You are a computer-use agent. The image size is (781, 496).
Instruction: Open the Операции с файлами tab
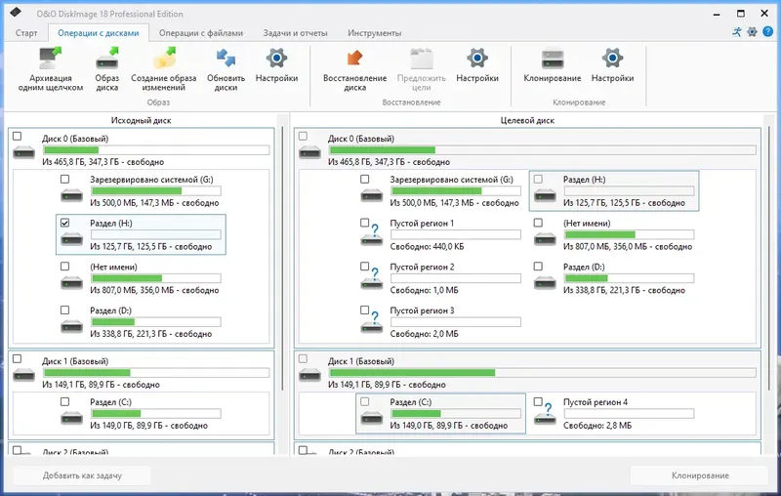coord(201,33)
